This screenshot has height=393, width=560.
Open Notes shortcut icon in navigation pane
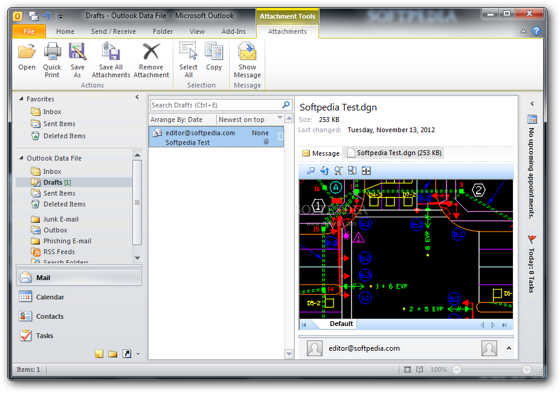pyautogui.click(x=99, y=354)
